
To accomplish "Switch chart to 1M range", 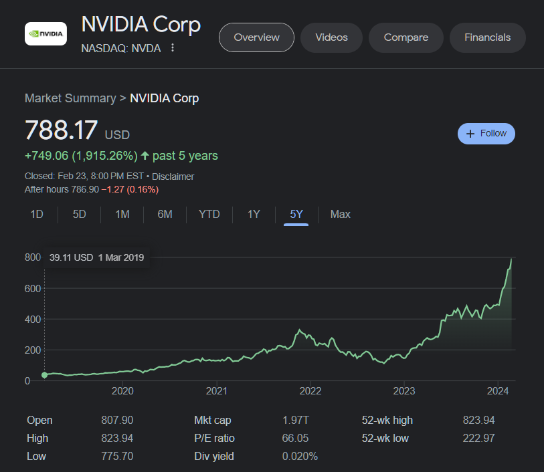I will [x=122, y=214].
